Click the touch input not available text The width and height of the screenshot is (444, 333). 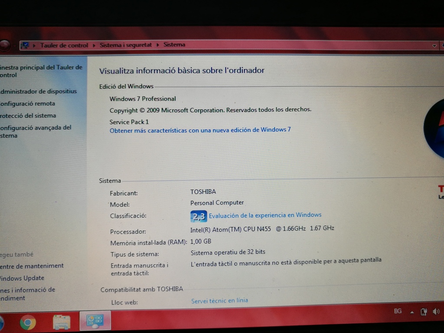click(286, 262)
